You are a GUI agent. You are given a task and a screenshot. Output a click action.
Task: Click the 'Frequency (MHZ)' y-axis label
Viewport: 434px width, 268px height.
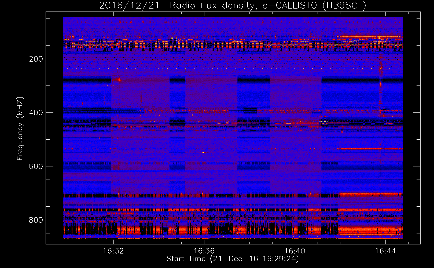(20, 129)
